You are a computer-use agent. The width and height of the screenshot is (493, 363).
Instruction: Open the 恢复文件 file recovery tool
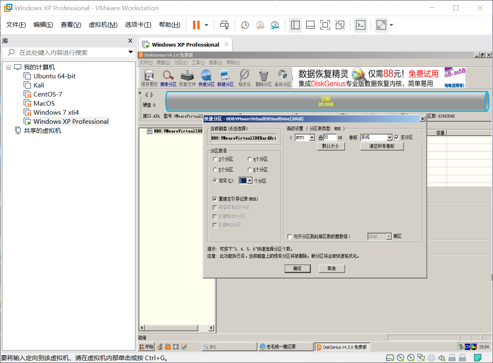click(187, 78)
